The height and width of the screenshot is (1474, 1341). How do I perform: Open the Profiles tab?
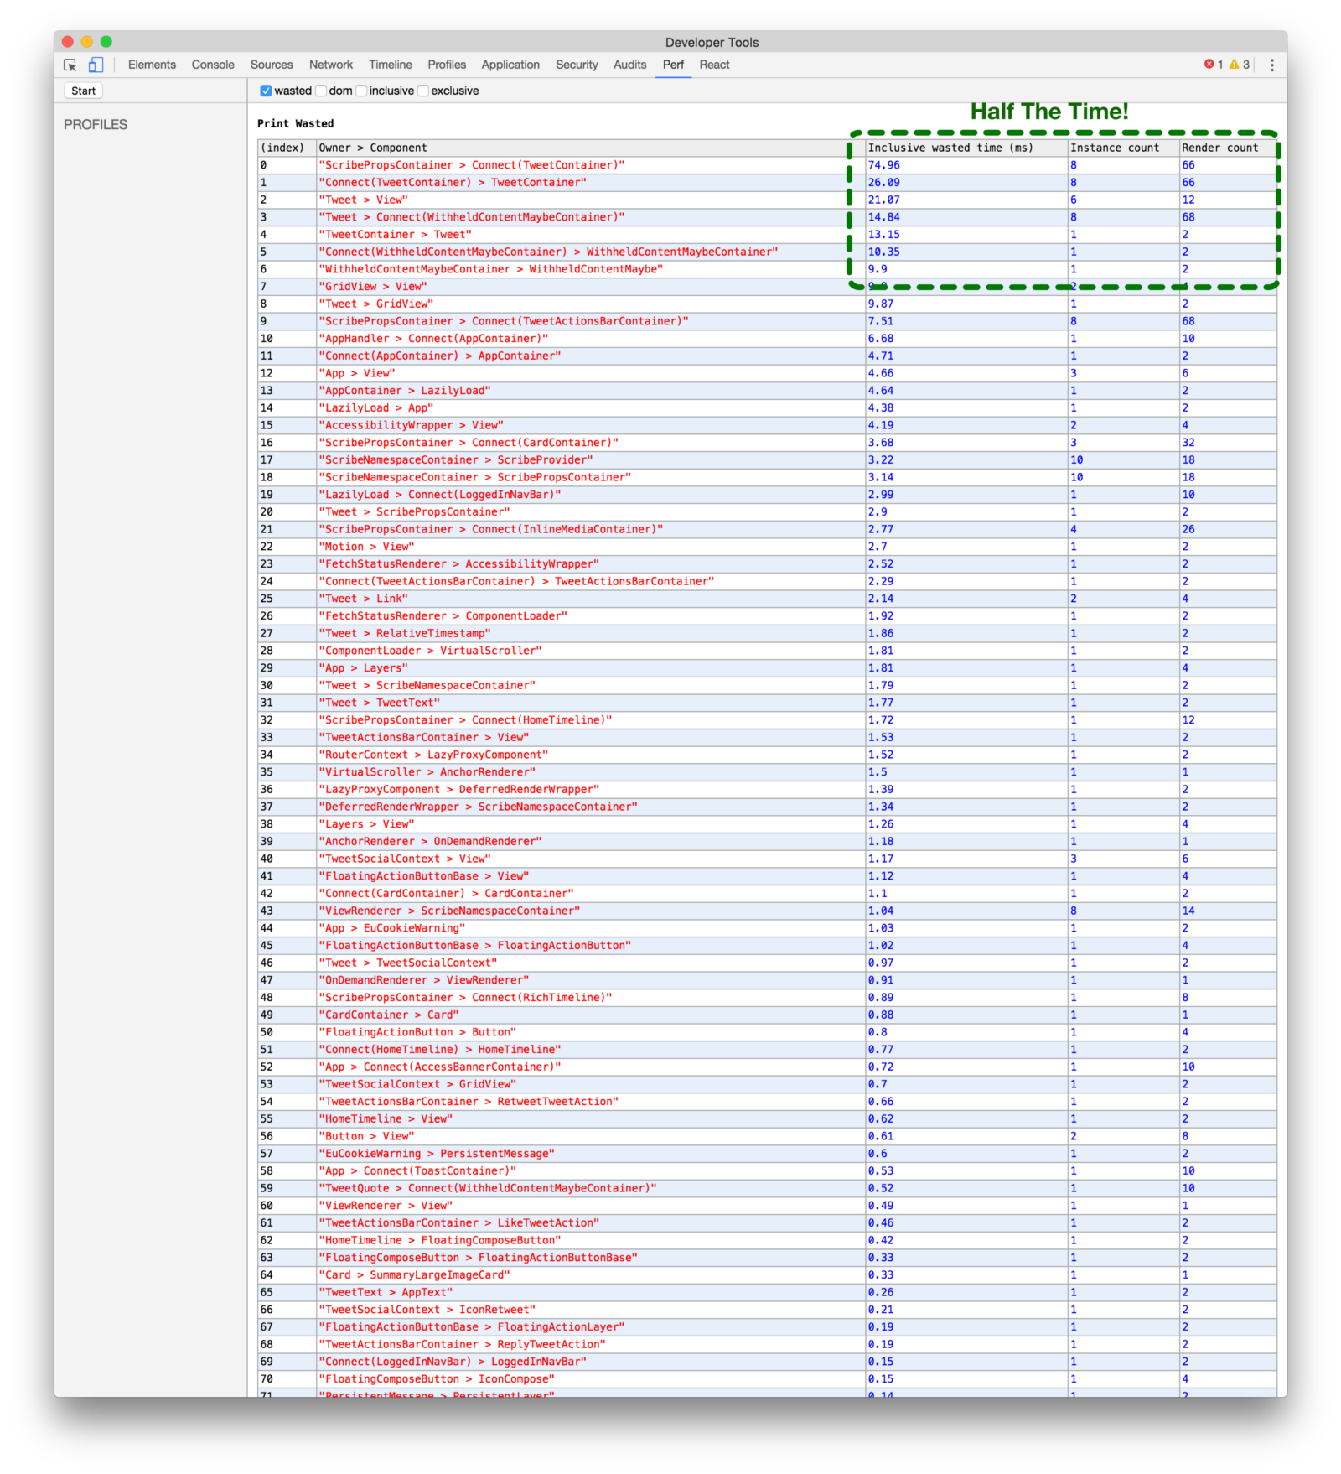447,65
